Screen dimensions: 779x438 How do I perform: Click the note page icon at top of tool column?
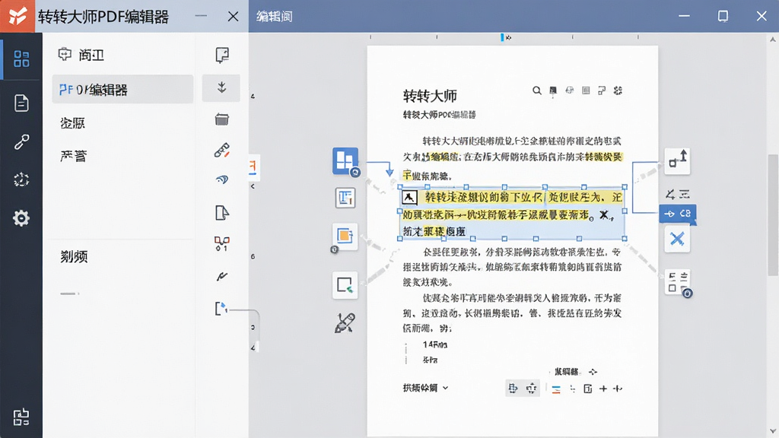point(222,55)
